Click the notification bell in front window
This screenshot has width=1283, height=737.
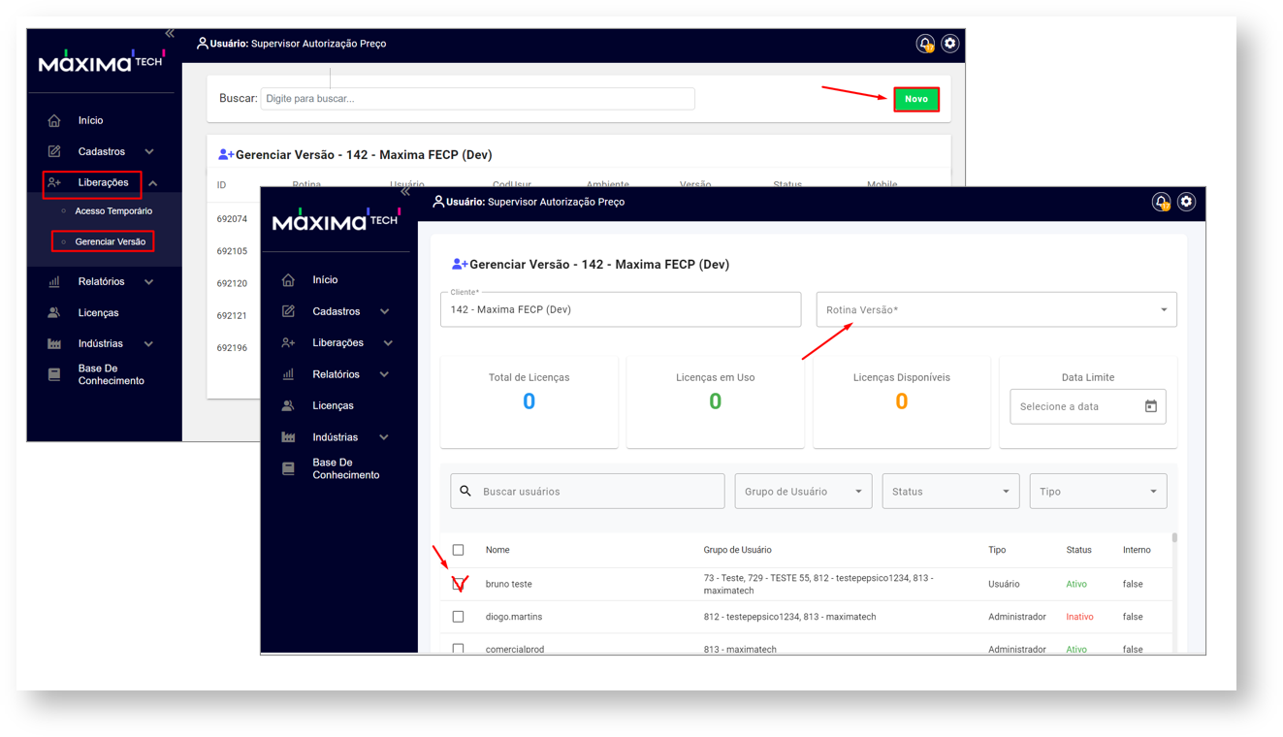point(1161,202)
